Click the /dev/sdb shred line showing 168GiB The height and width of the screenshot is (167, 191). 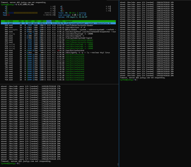click(30, 98)
